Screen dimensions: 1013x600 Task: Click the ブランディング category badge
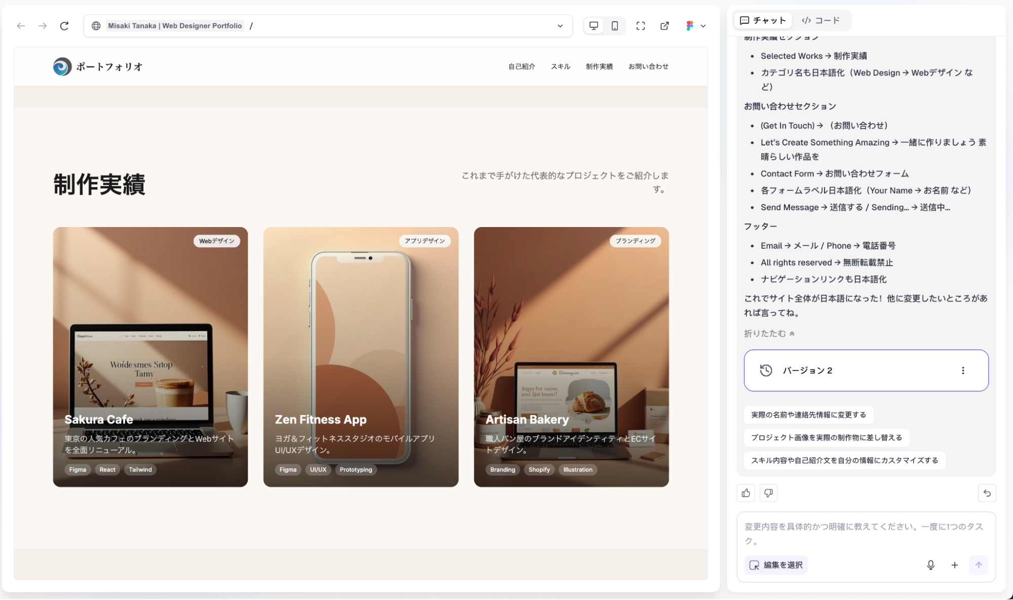[x=635, y=241]
